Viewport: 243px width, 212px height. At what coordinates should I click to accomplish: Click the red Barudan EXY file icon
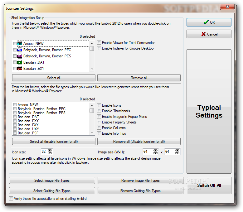point(20,69)
